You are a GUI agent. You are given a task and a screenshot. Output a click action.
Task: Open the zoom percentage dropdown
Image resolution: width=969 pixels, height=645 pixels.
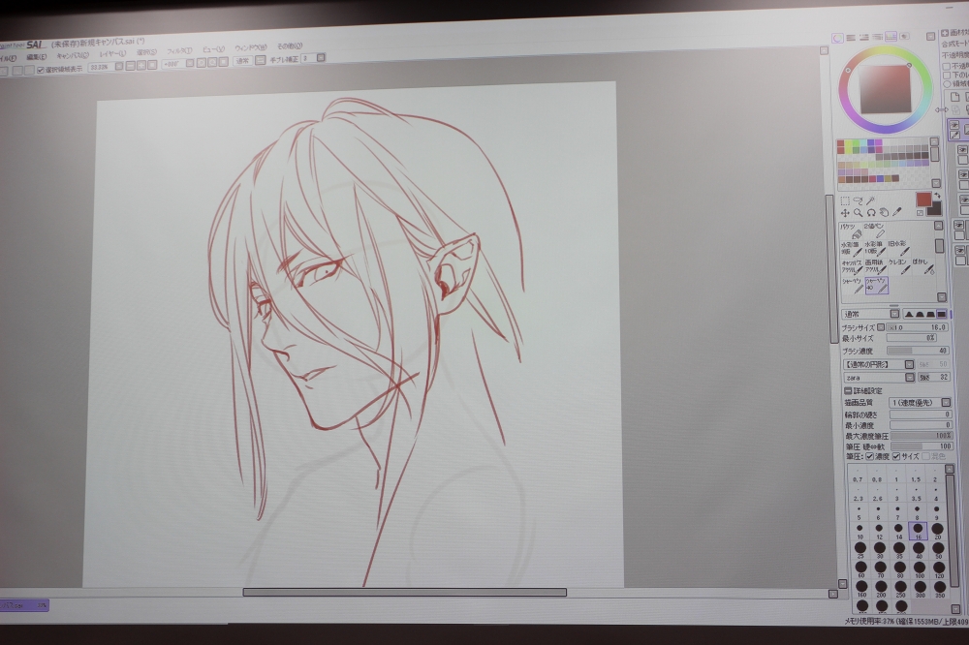coord(119,67)
